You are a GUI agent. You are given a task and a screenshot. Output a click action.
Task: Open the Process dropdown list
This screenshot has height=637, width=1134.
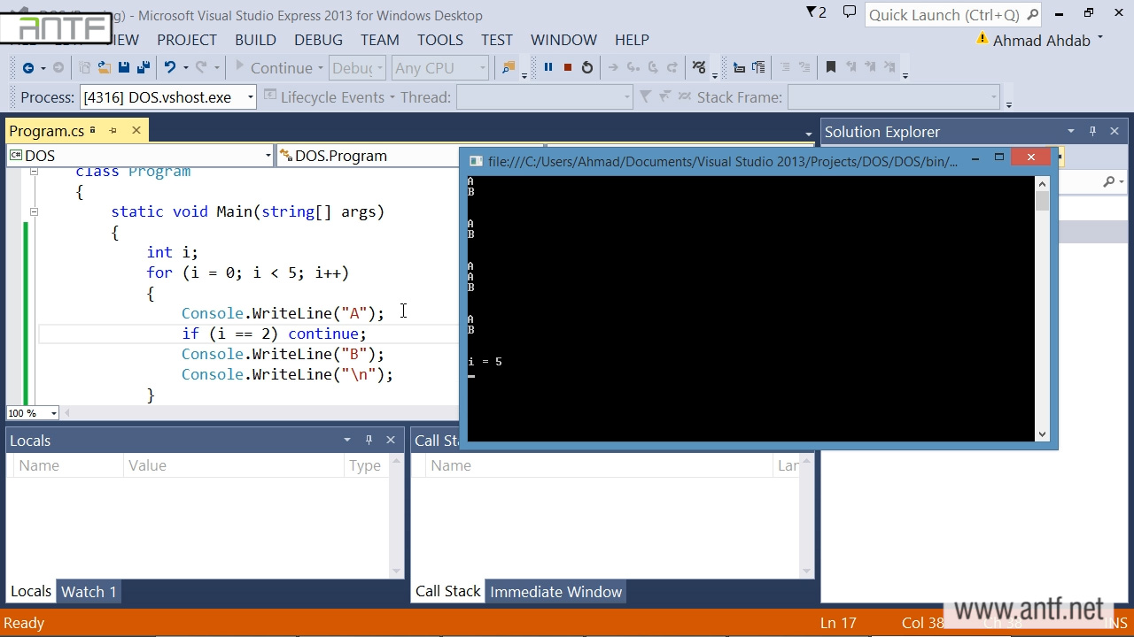[x=250, y=97]
